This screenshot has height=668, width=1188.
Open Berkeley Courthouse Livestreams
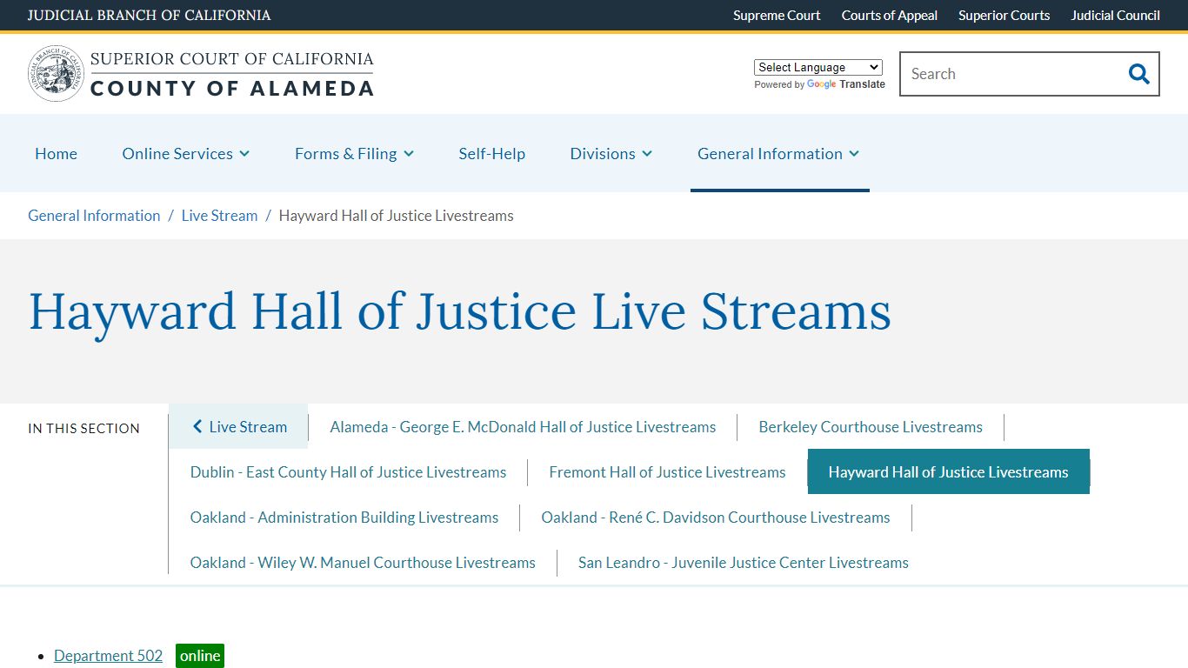(871, 426)
